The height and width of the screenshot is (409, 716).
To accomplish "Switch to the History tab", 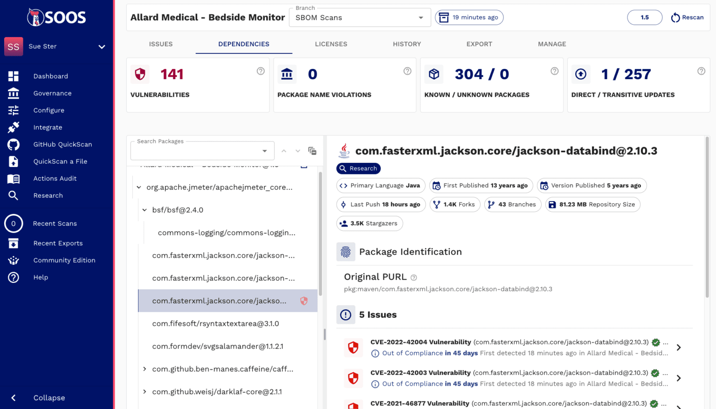I will pos(406,44).
